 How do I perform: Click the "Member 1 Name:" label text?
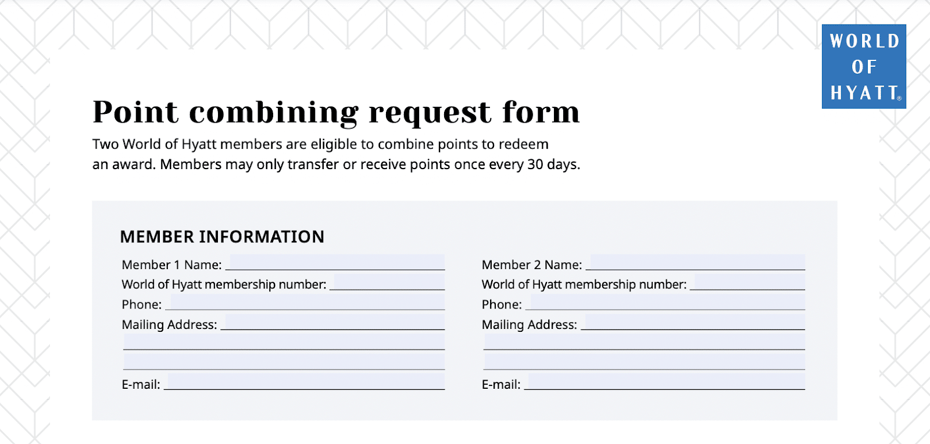(171, 265)
